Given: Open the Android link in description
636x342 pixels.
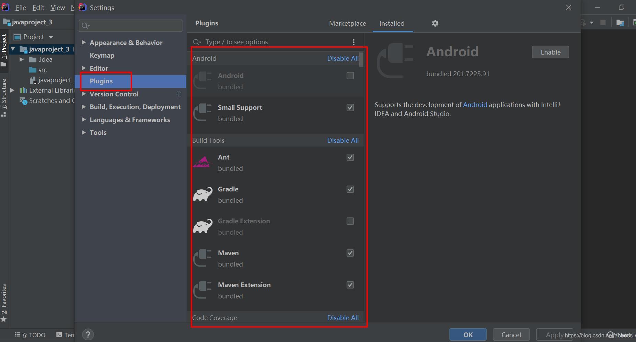Looking at the screenshot, I should [x=475, y=105].
